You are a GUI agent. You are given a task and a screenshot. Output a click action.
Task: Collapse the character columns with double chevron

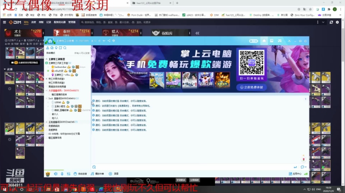click(197, 33)
